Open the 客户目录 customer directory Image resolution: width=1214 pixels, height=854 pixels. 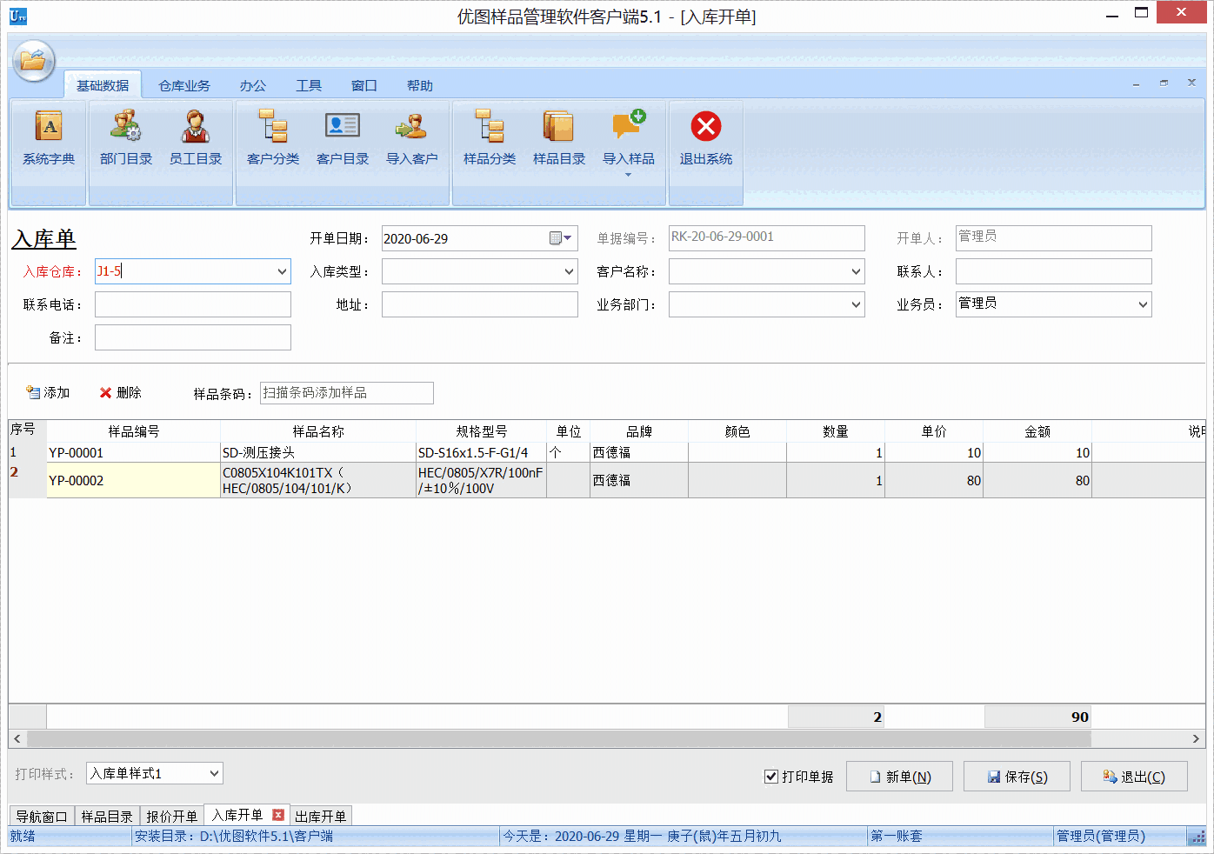pos(342,139)
